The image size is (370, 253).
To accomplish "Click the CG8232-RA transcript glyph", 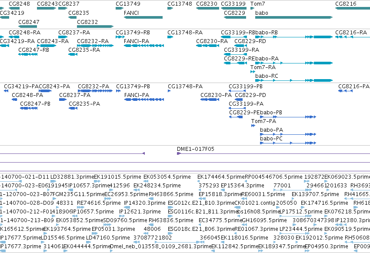I will tap(95, 46).
